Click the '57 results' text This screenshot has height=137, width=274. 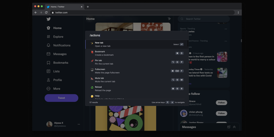94,102
